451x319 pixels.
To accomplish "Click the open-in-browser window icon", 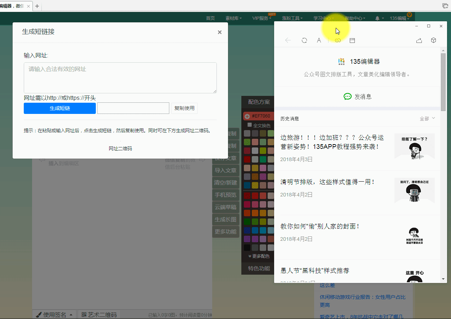I will [x=352, y=41].
